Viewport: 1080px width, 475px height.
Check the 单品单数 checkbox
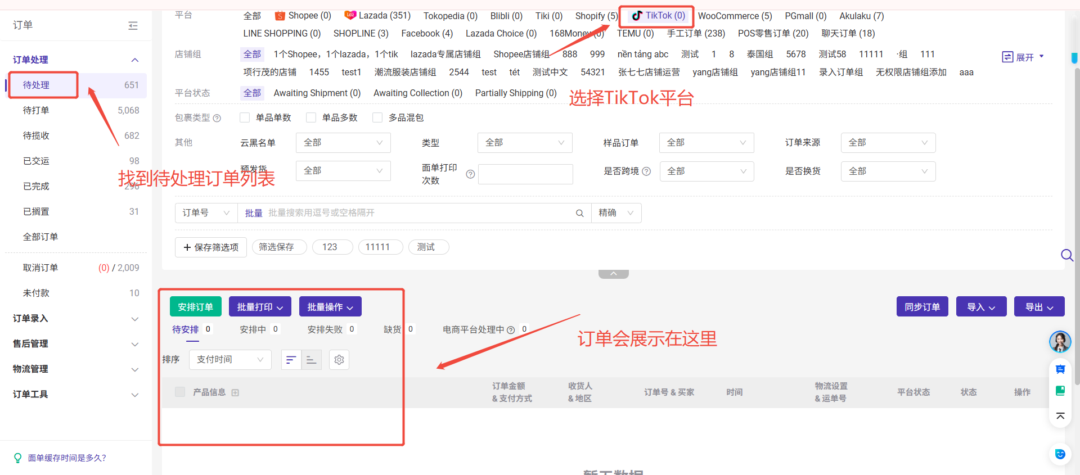245,117
